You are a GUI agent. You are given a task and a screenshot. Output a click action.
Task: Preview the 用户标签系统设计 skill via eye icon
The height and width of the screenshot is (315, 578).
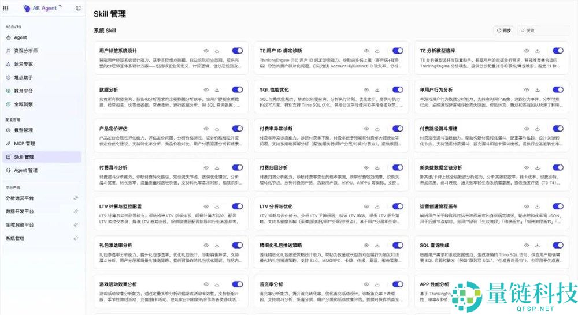pos(206,51)
